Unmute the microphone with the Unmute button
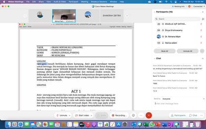The image size is (206, 129). tap(62, 115)
